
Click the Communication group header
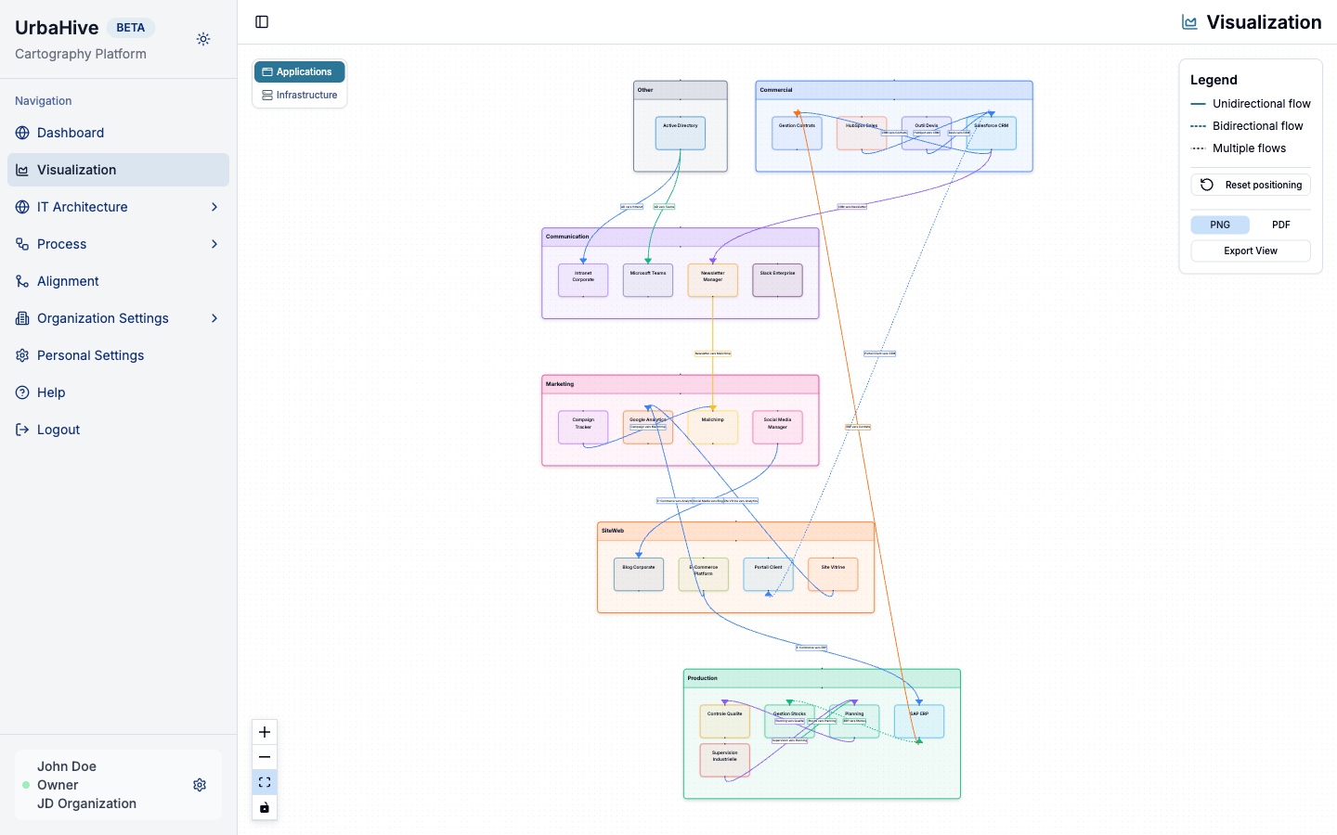(x=681, y=237)
